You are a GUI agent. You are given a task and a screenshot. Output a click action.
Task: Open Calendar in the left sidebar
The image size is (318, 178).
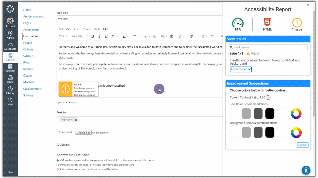coord(10,68)
